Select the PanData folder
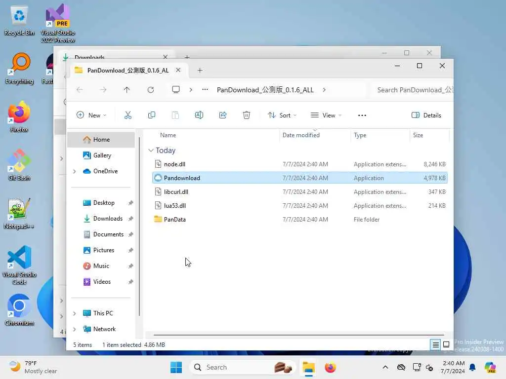The height and width of the screenshot is (379, 506). click(x=300, y=220)
